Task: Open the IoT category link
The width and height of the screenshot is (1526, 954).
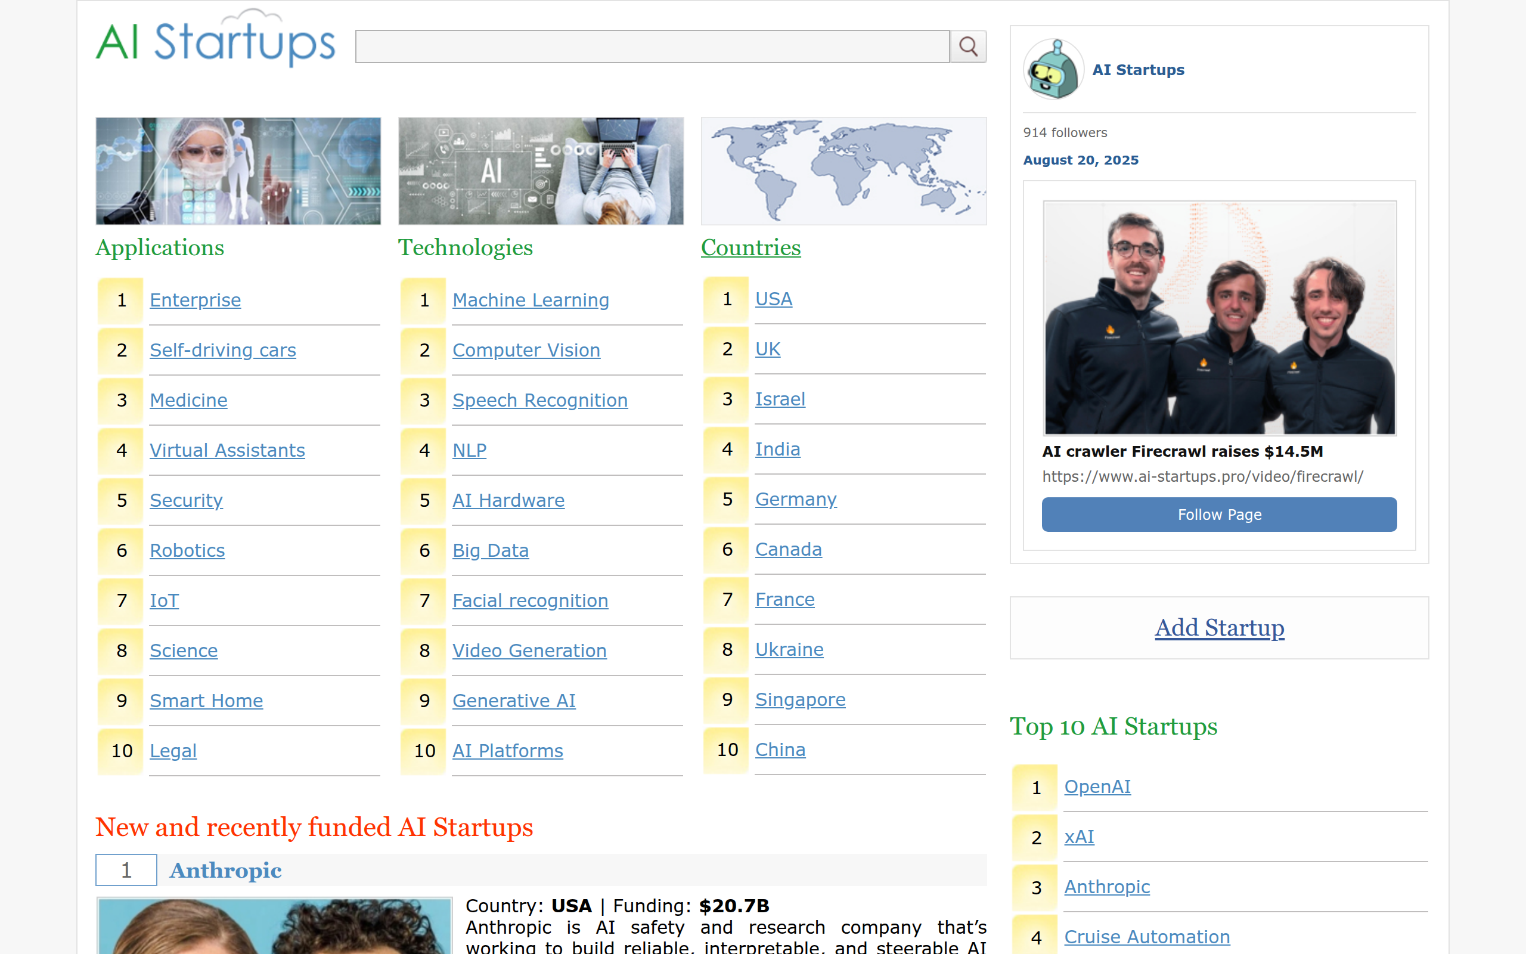Action: 164,600
